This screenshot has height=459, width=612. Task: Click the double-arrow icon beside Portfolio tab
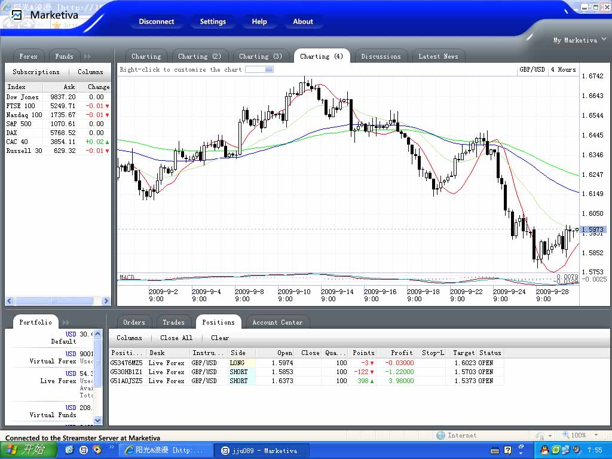coord(66,322)
